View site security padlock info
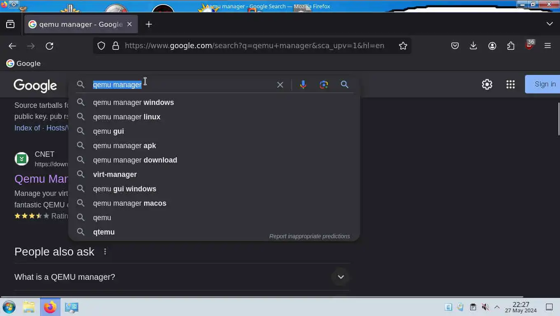 point(116,46)
